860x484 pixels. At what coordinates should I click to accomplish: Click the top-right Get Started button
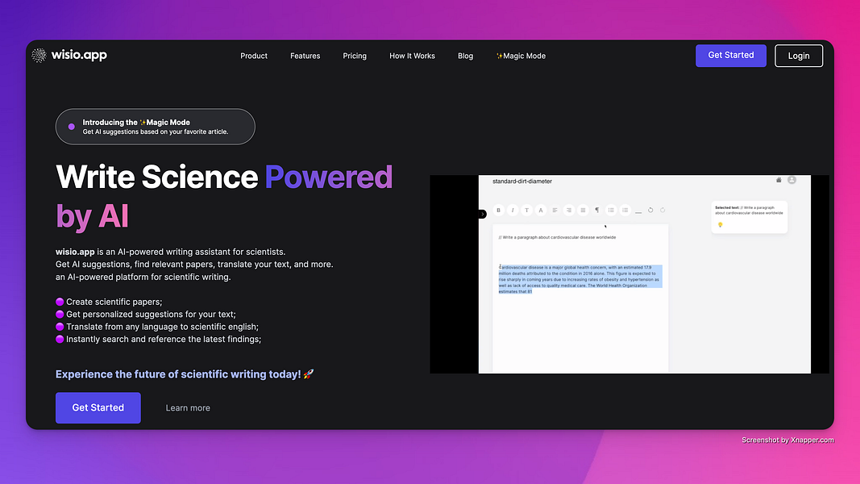tap(730, 56)
